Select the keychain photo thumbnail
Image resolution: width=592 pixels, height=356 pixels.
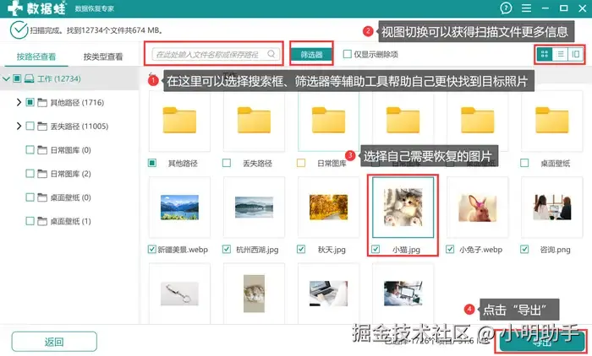(x=179, y=294)
